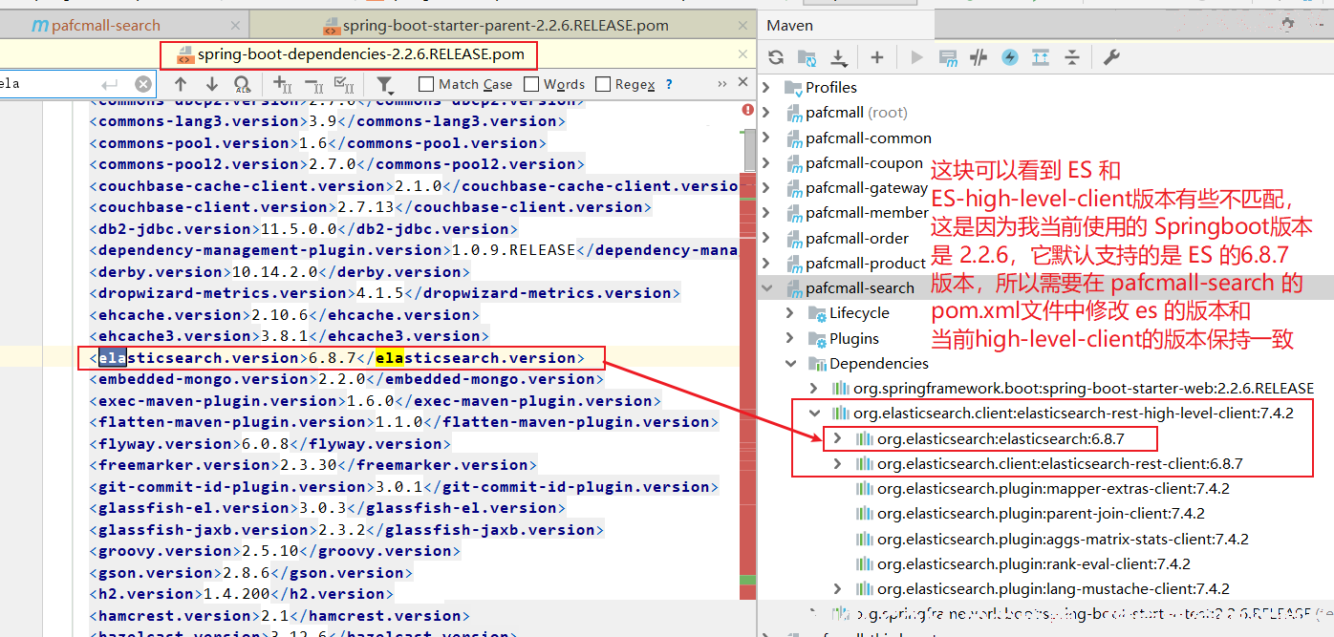Go to previous search occurrence

tap(180, 84)
